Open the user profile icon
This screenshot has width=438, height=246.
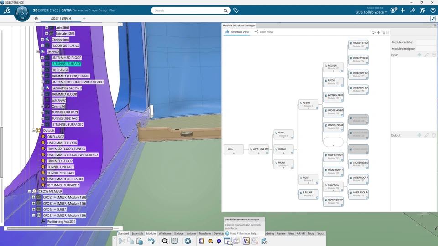click(393, 10)
